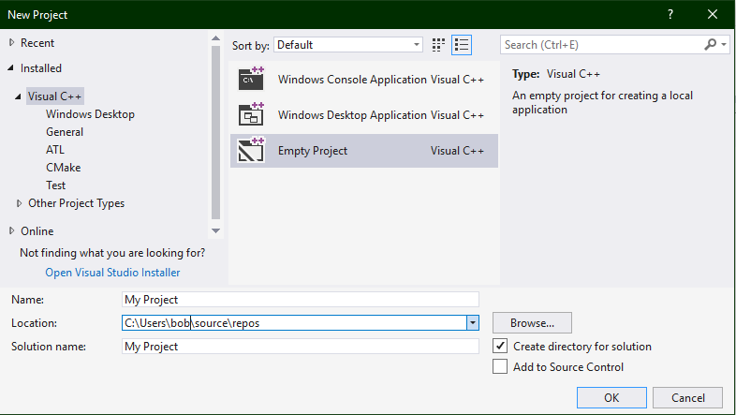Click the Windows Console Application template icon
Screen dimensions: 736x415
pyautogui.click(x=251, y=79)
